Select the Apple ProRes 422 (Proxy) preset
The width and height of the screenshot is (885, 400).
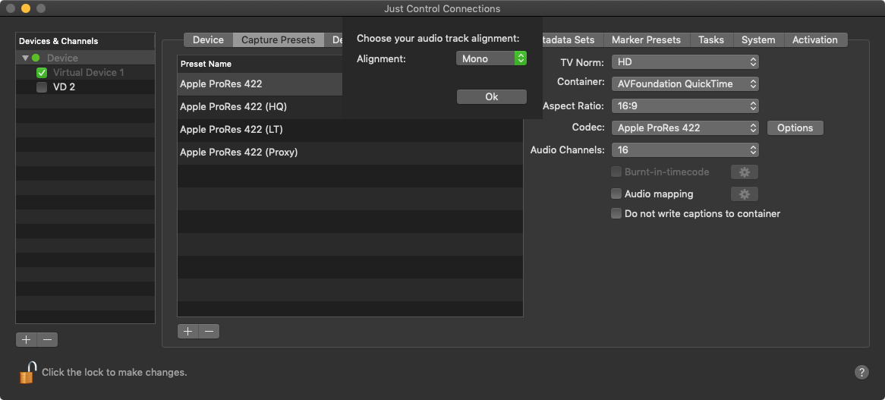click(350, 153)
